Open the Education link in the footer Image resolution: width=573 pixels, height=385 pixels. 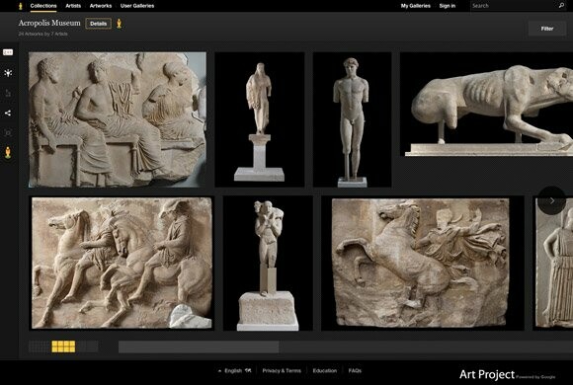tap(324, 371)
